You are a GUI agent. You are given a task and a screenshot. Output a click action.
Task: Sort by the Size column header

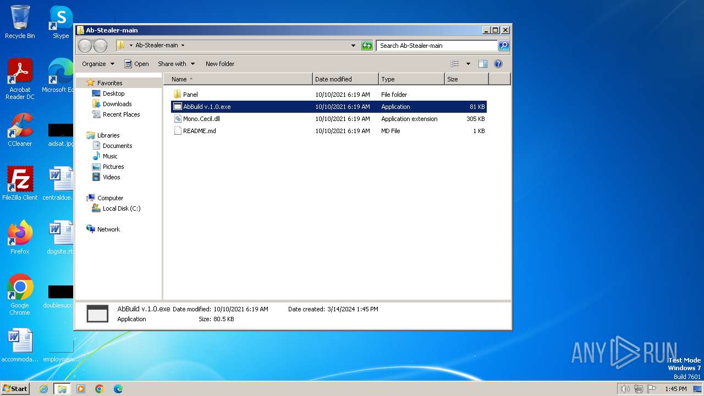(466, 79)
